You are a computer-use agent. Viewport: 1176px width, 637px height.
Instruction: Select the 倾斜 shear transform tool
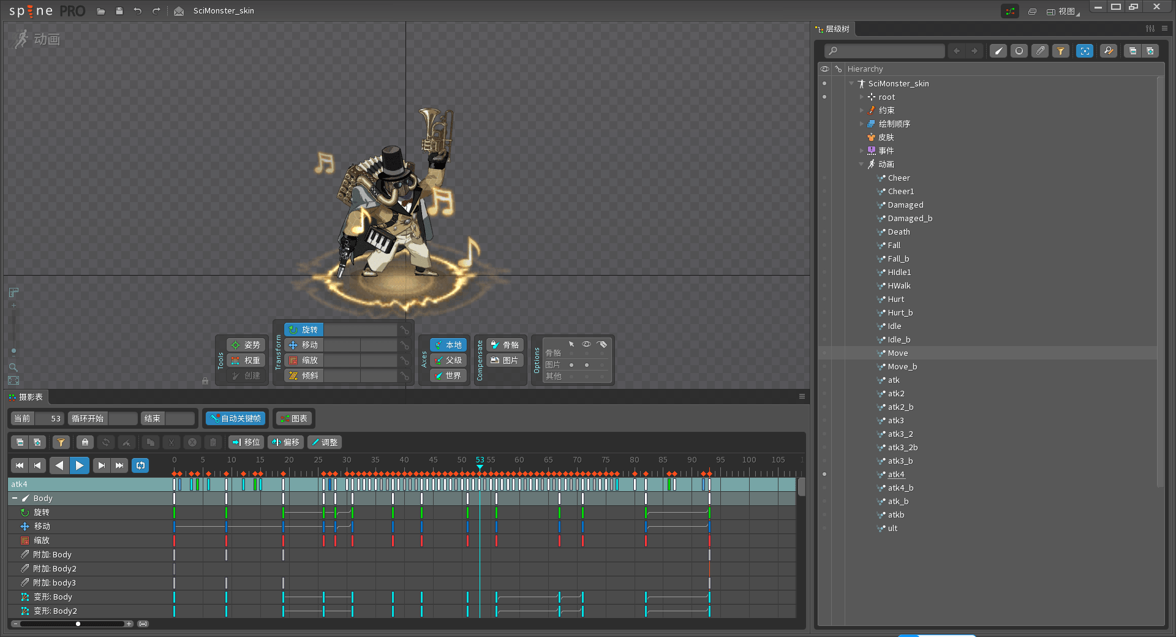pos(304,375)
